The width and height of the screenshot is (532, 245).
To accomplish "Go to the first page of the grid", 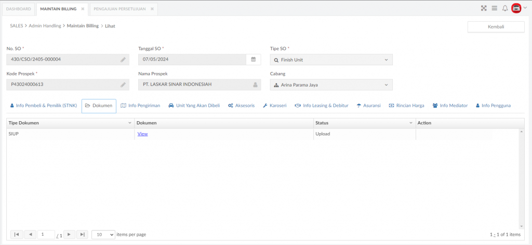I will pos(17,234).
